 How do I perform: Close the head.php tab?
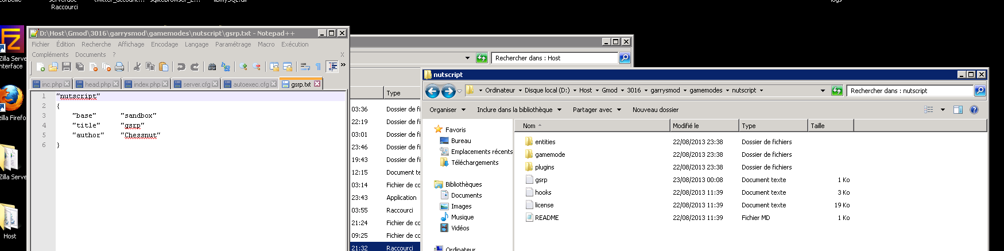115,84
